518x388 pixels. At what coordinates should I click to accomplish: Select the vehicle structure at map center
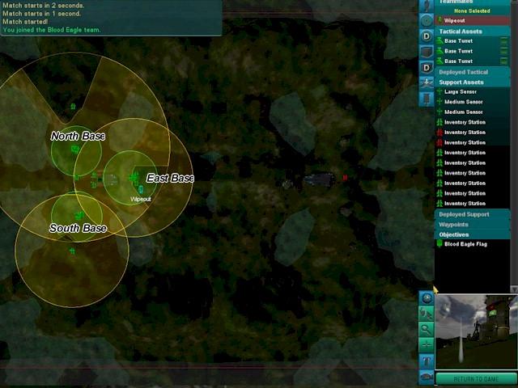pyautogui.click(x=319, y=179)
